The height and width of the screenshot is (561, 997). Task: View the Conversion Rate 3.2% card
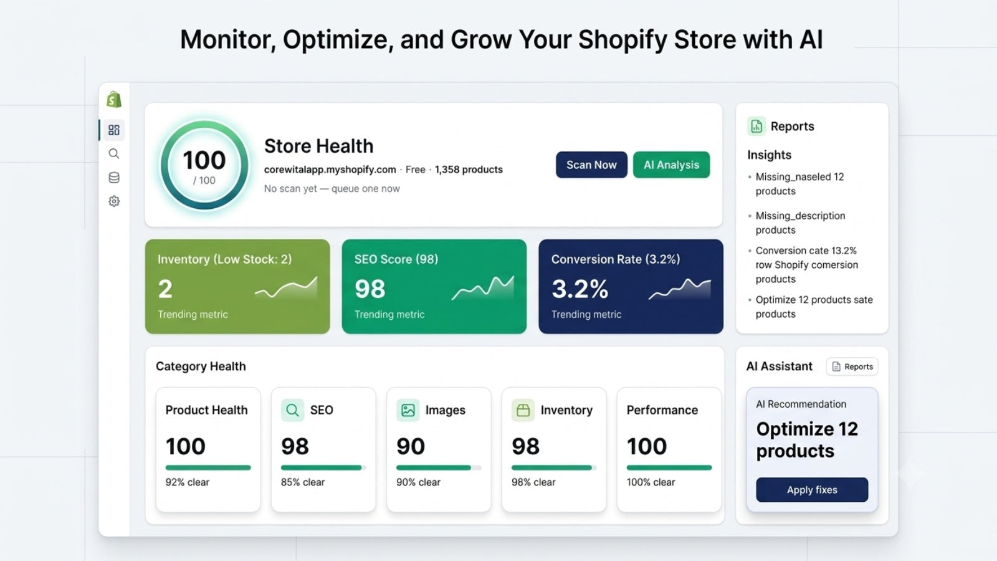[631, 287]
